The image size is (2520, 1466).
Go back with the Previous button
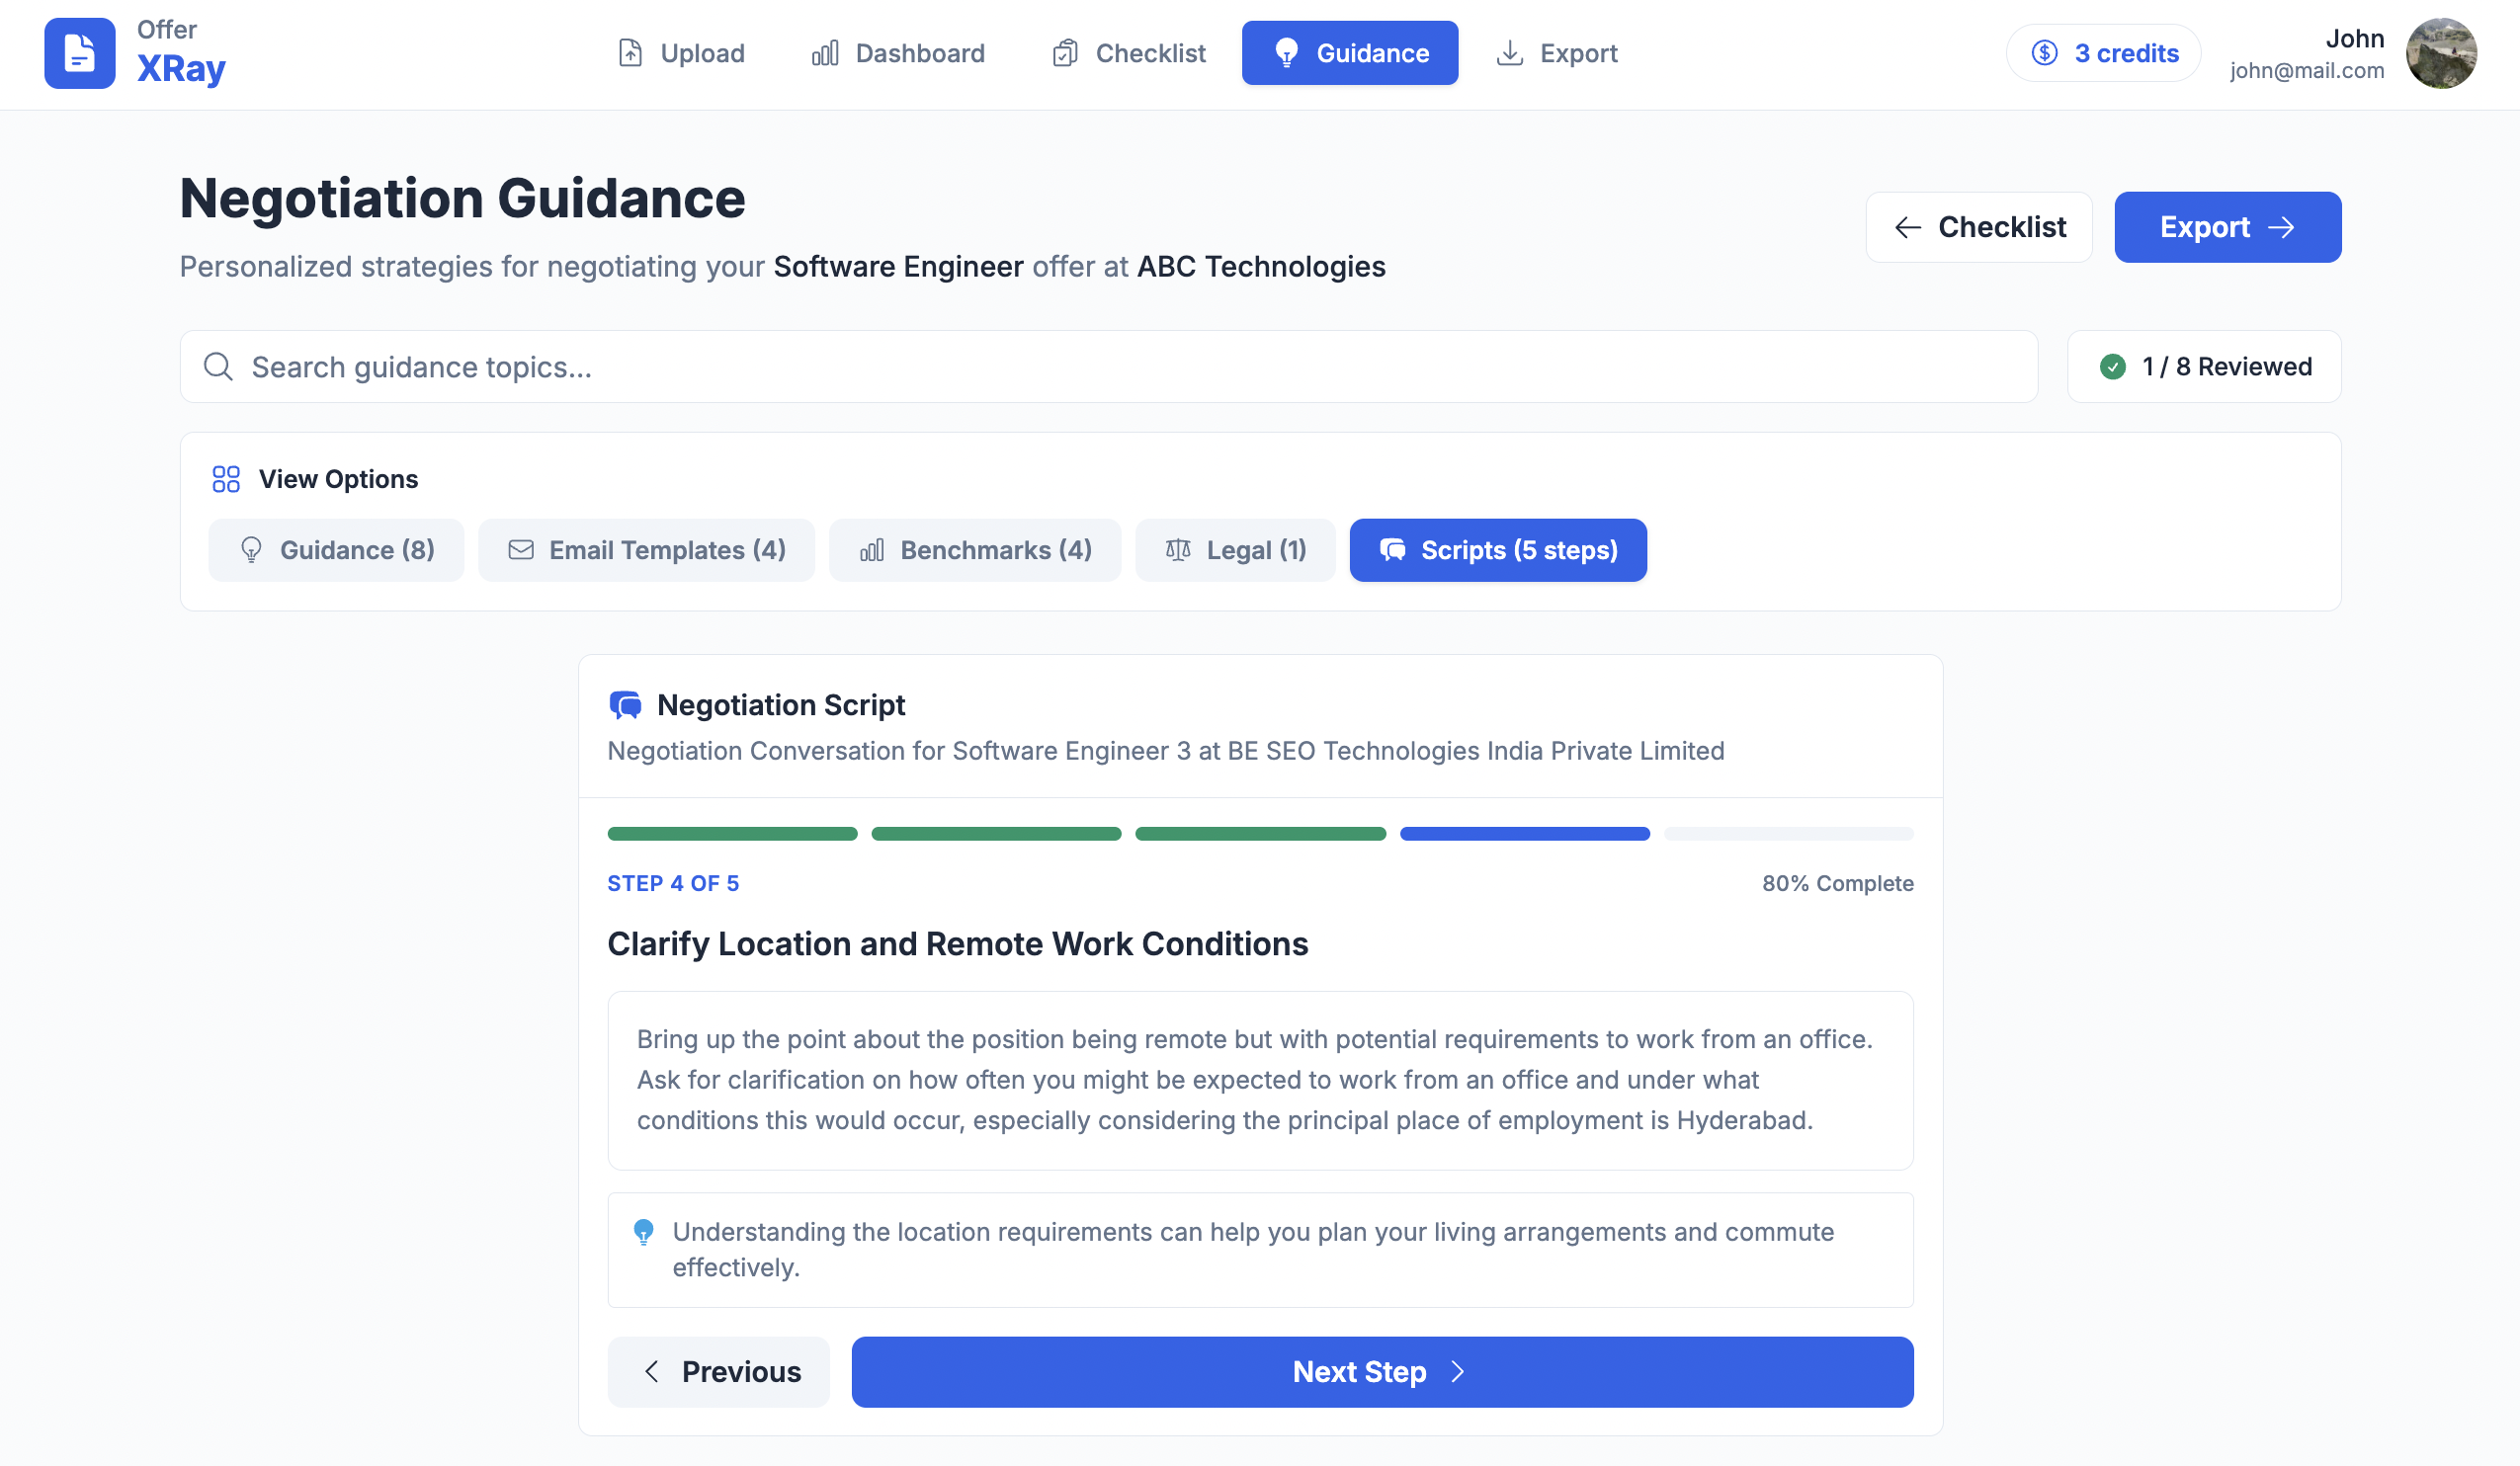[x=718, y=1371]
